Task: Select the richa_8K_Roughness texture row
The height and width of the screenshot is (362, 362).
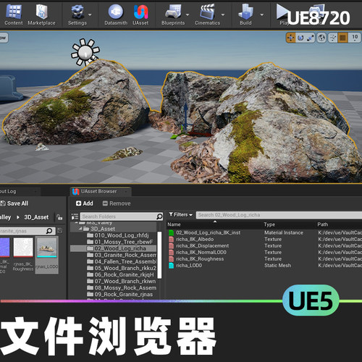Action: (264, 258)
